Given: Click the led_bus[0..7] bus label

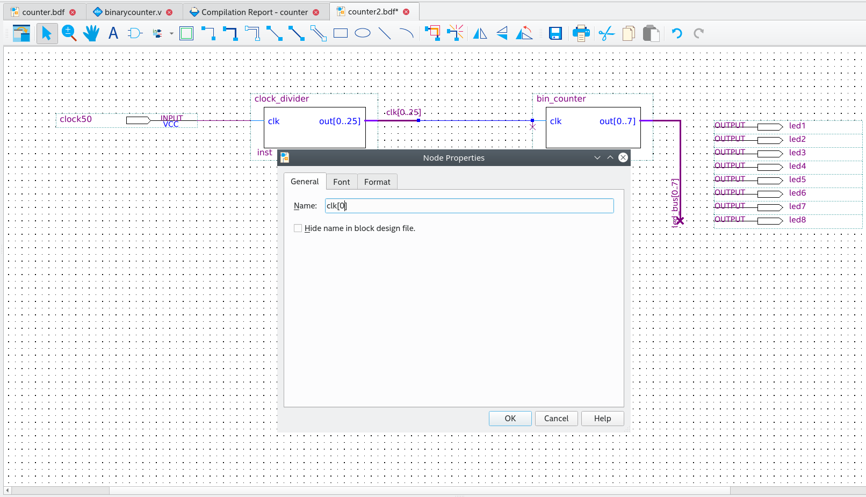Looking at the screenshot, I should (x=675, y=203).
